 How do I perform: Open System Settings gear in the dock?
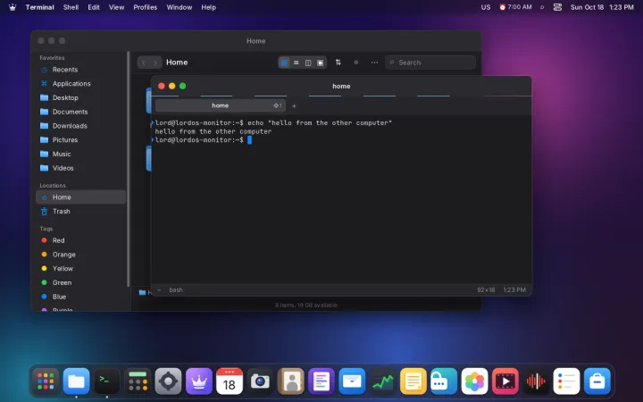click(168, 381)
